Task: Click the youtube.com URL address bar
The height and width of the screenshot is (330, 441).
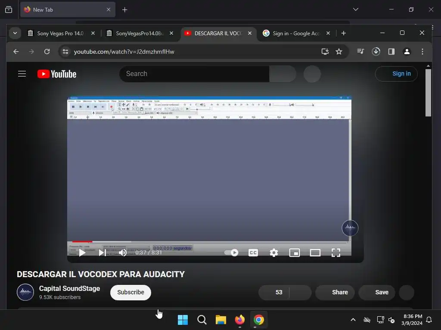Action: click(x=124, y=52)
